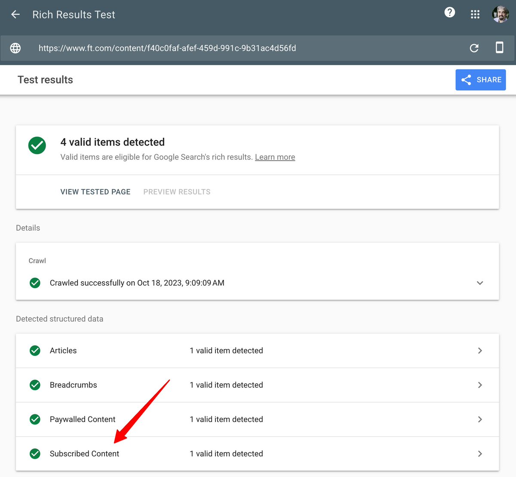Click the green checkmark next to Articles

point(35,350)
